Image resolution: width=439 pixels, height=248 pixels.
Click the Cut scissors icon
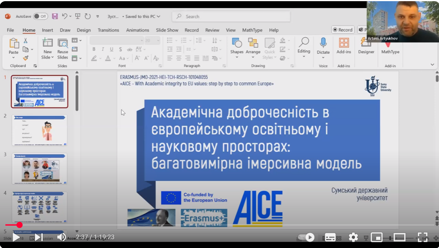pyautogui.click(x=25, y=41)
